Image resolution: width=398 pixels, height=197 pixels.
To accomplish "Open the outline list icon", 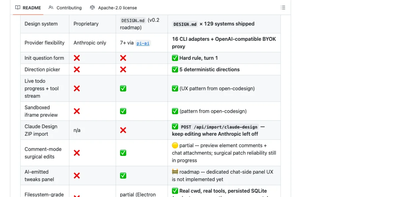I will [283, 8].
